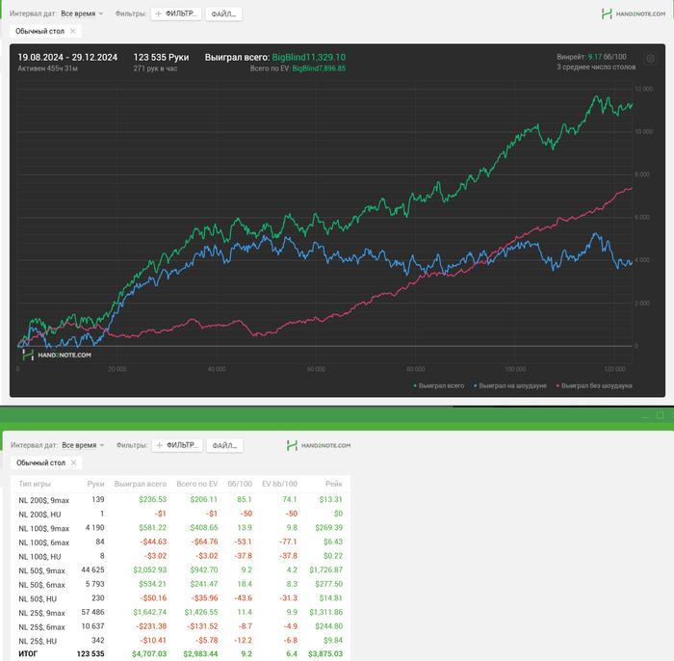Click the 'ФАЙЛ...' button in top window
This screenshot has height=661, width=674.
tap(223, 14)
